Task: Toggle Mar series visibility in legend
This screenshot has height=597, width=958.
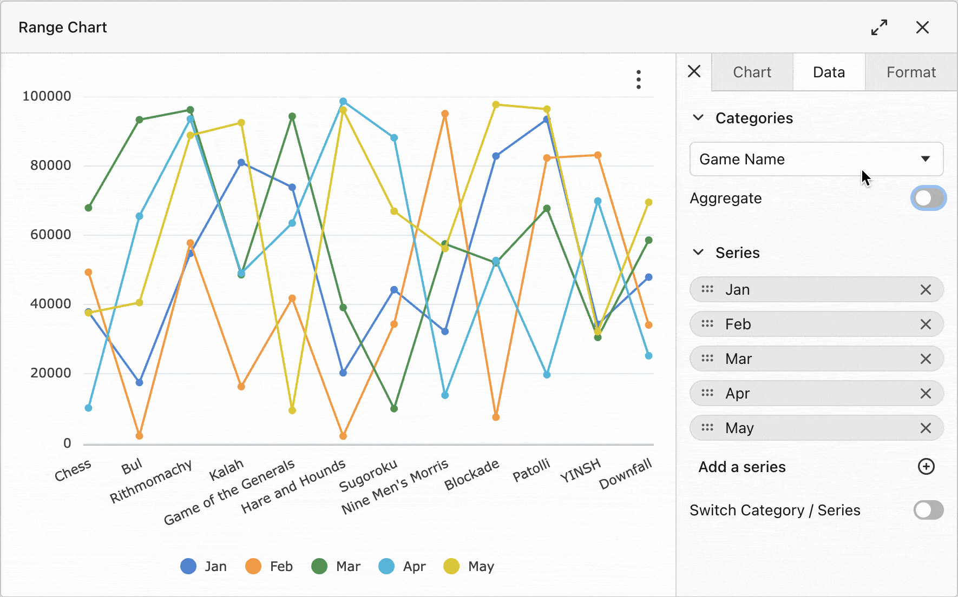Action: tap(336, 566)
